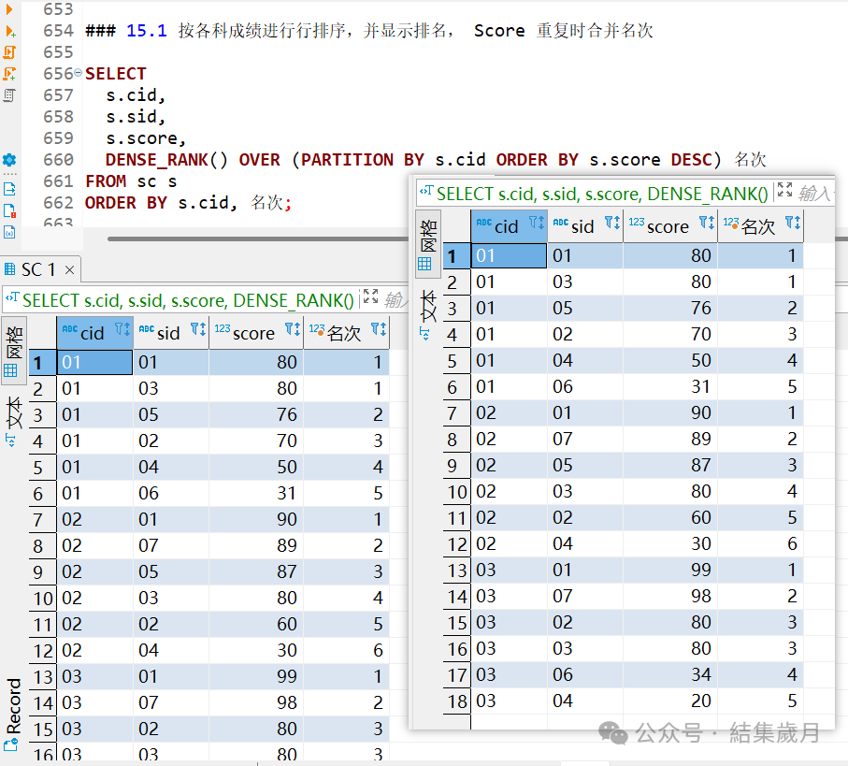This screenshot has width=848, height=766.
Task: Click score 60 cell in left results
Action: point(256,624)
